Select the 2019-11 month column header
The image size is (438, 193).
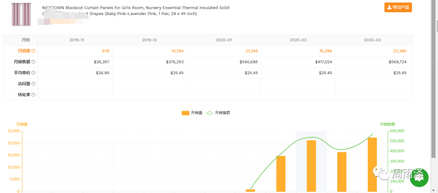[x=77, y=40]
